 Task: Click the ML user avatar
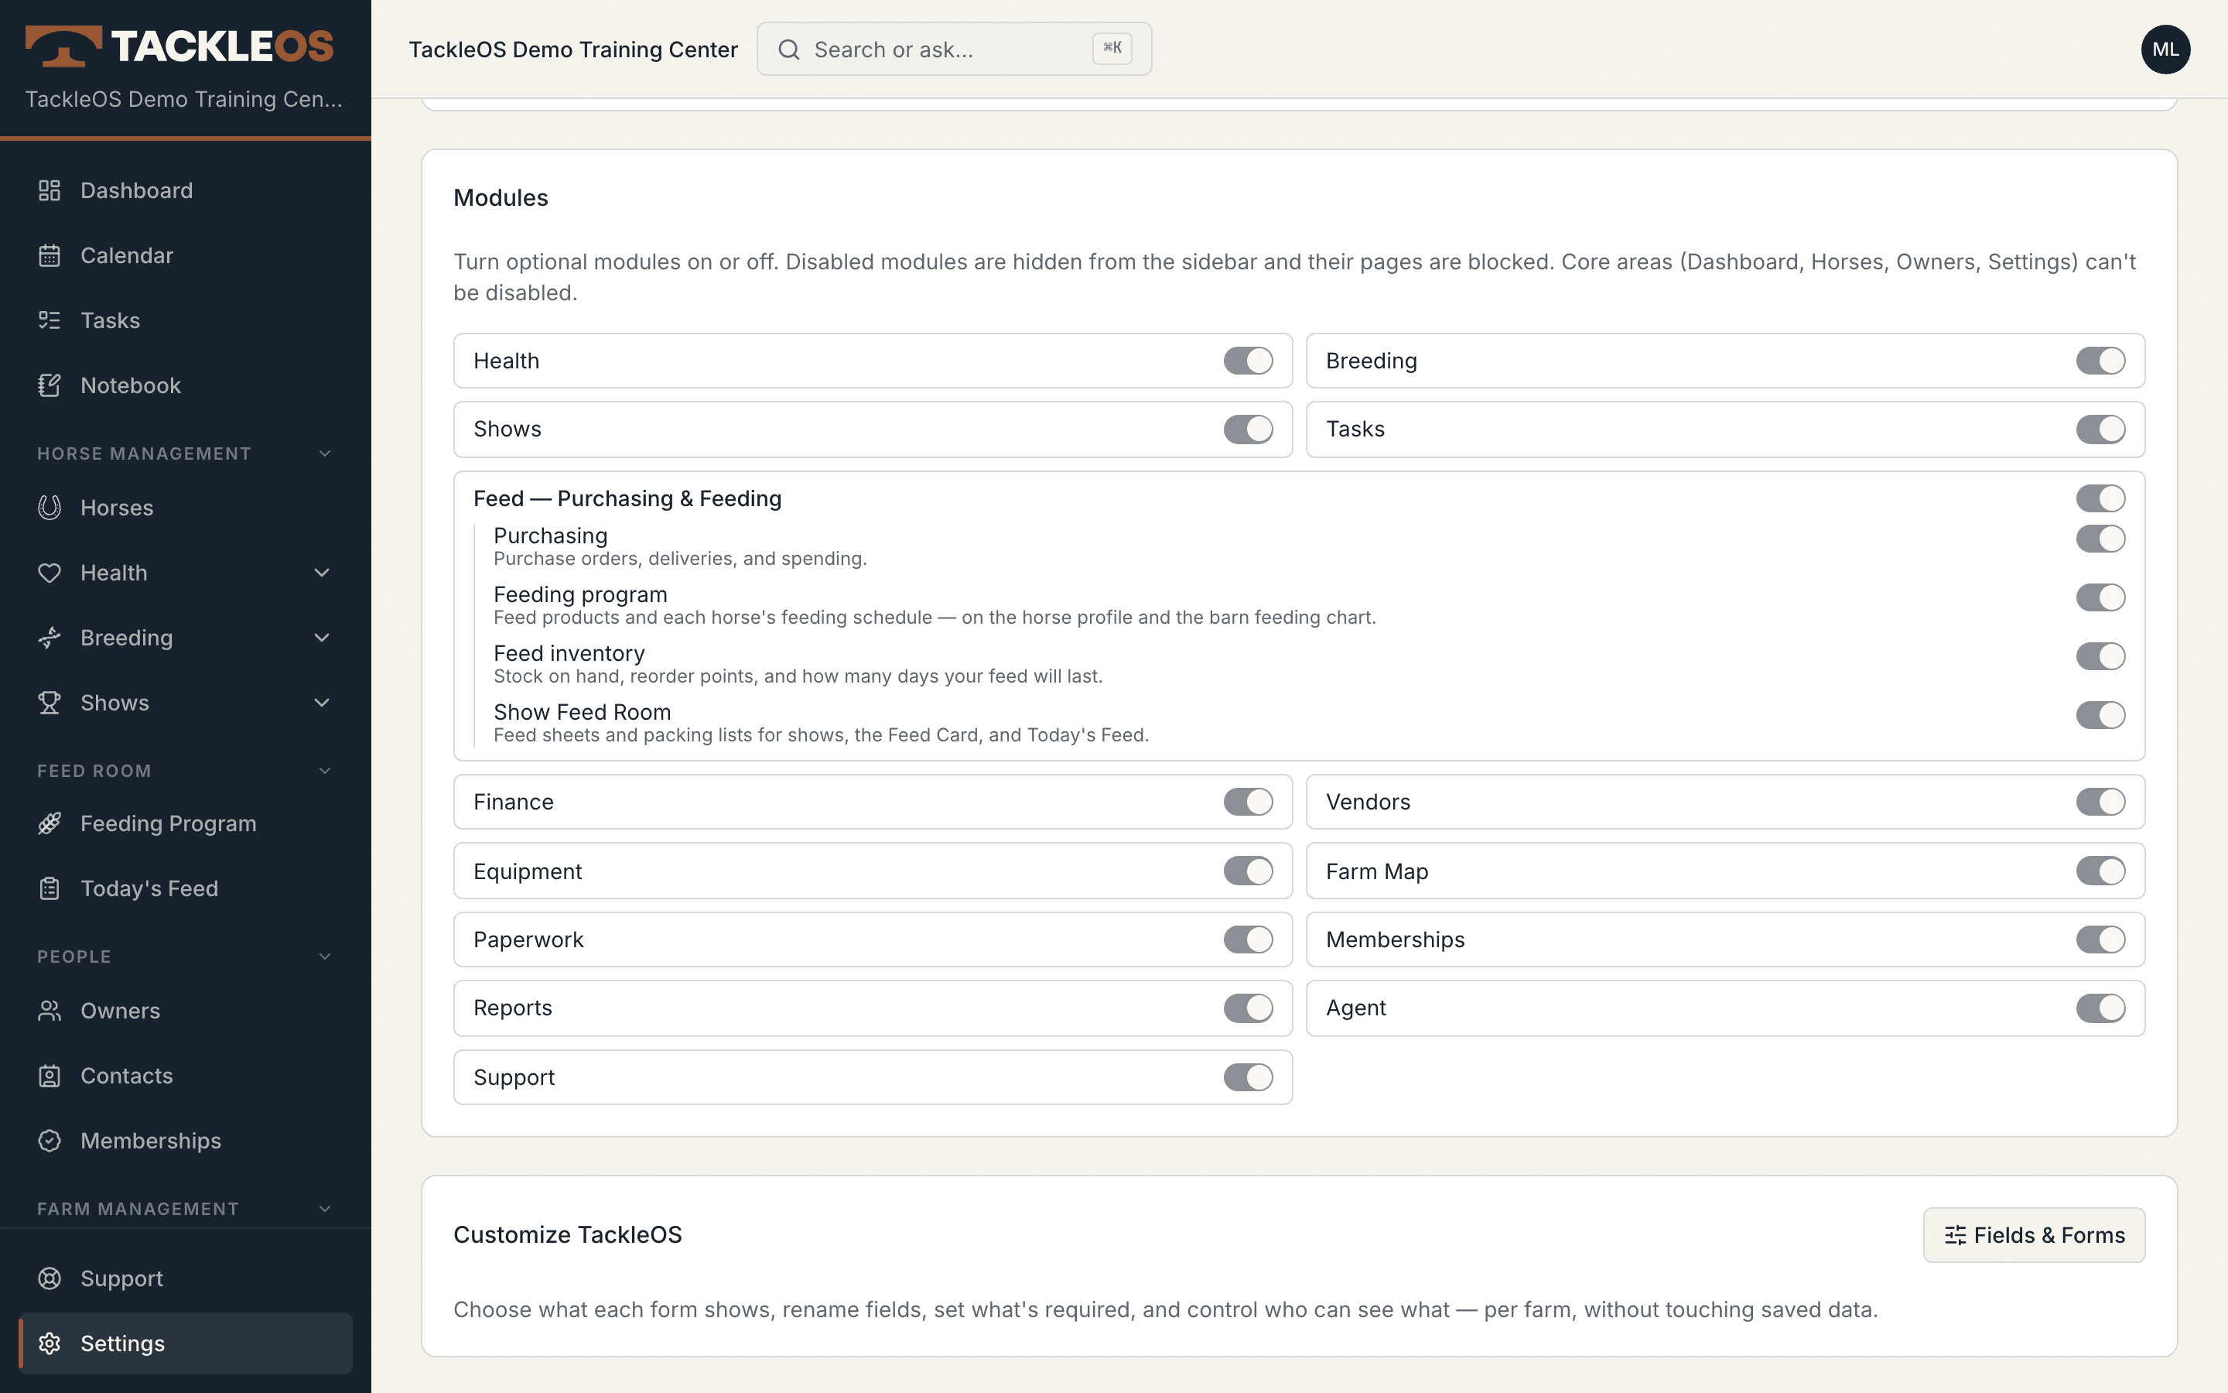coord(2165,50)
